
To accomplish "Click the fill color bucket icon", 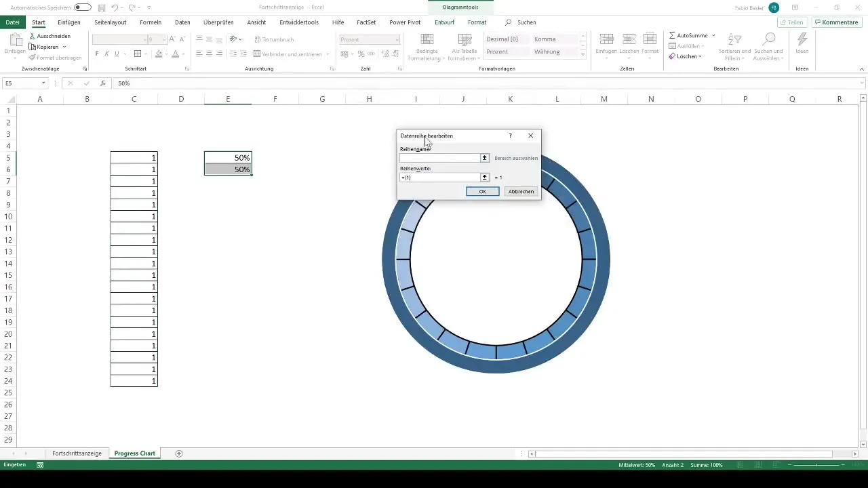I will point(159,54).
